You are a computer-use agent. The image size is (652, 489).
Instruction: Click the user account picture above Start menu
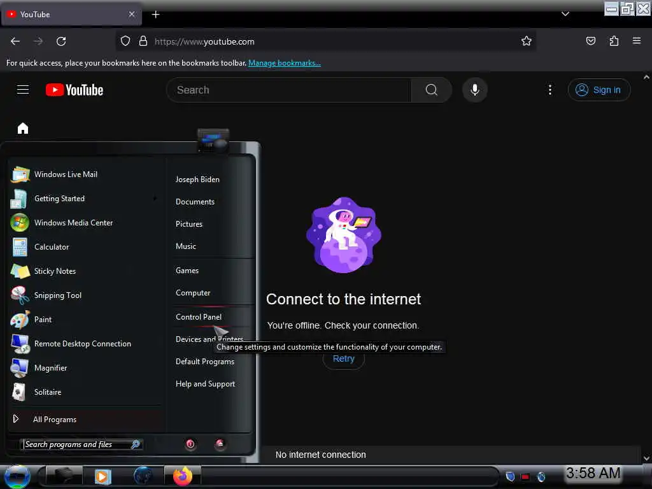[213, 141]
